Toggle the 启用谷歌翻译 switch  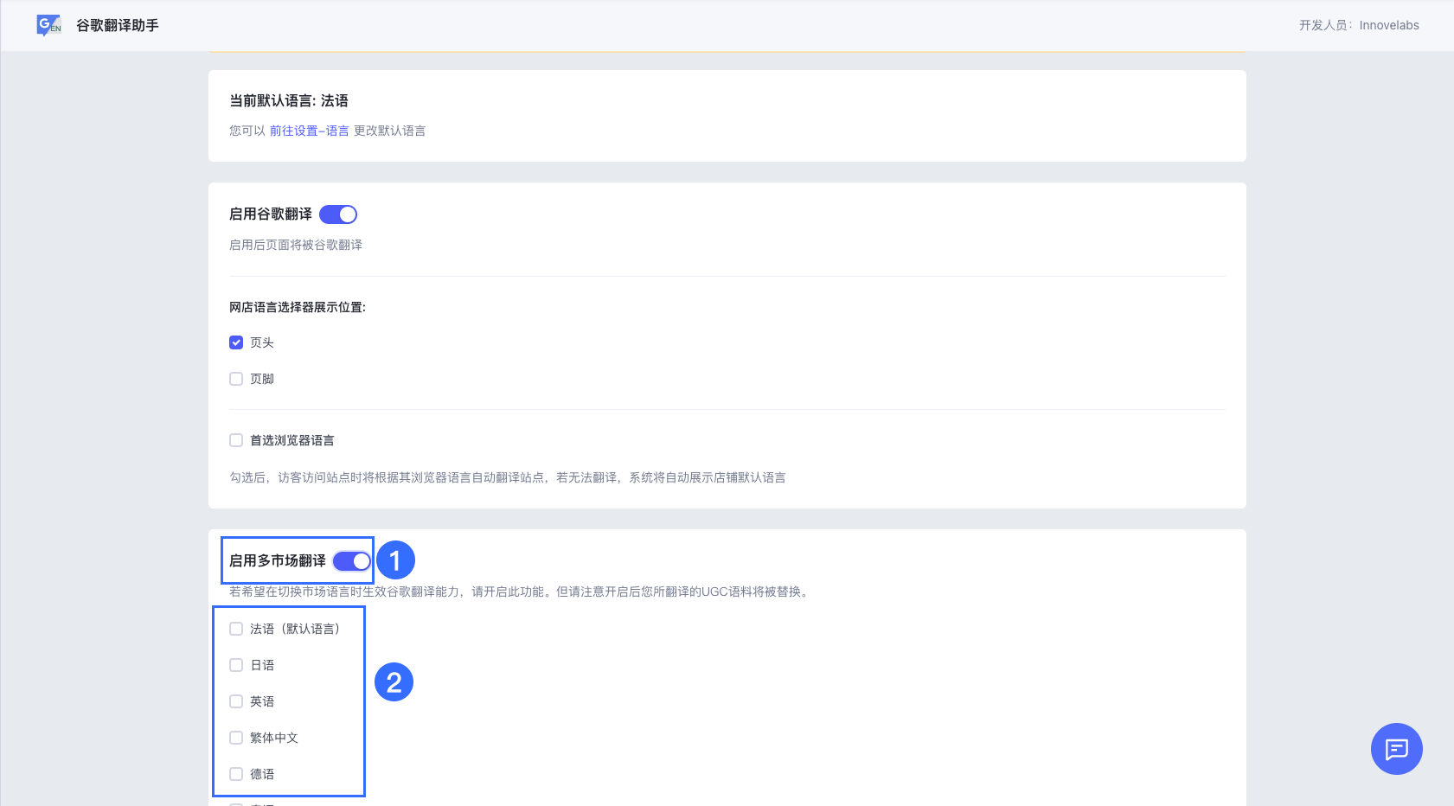click(x=338, y=214)
